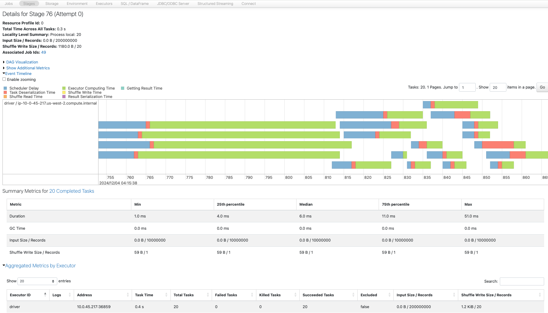Expand DAG Visualization section

click(x=22, y=62)
